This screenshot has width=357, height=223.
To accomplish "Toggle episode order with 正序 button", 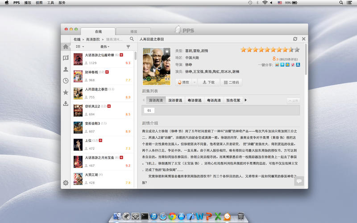I will click(293, 101).
